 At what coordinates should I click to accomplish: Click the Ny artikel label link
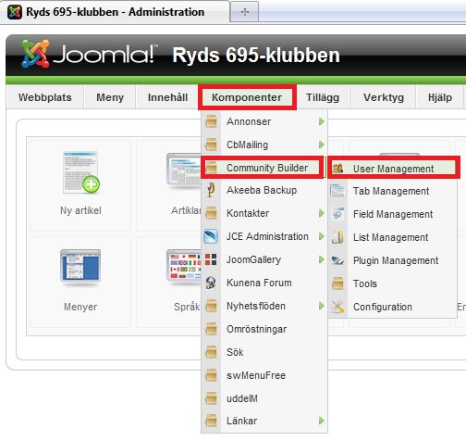click(80, 210)
